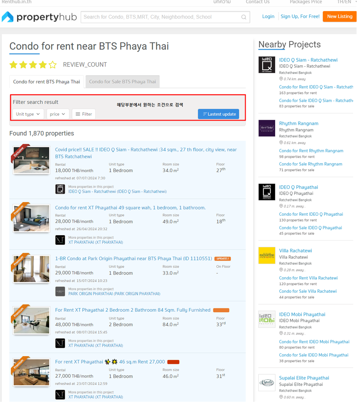Open the TH/EN language selector
This screenshot has width=357, height=404.
[x=346, y=2]
